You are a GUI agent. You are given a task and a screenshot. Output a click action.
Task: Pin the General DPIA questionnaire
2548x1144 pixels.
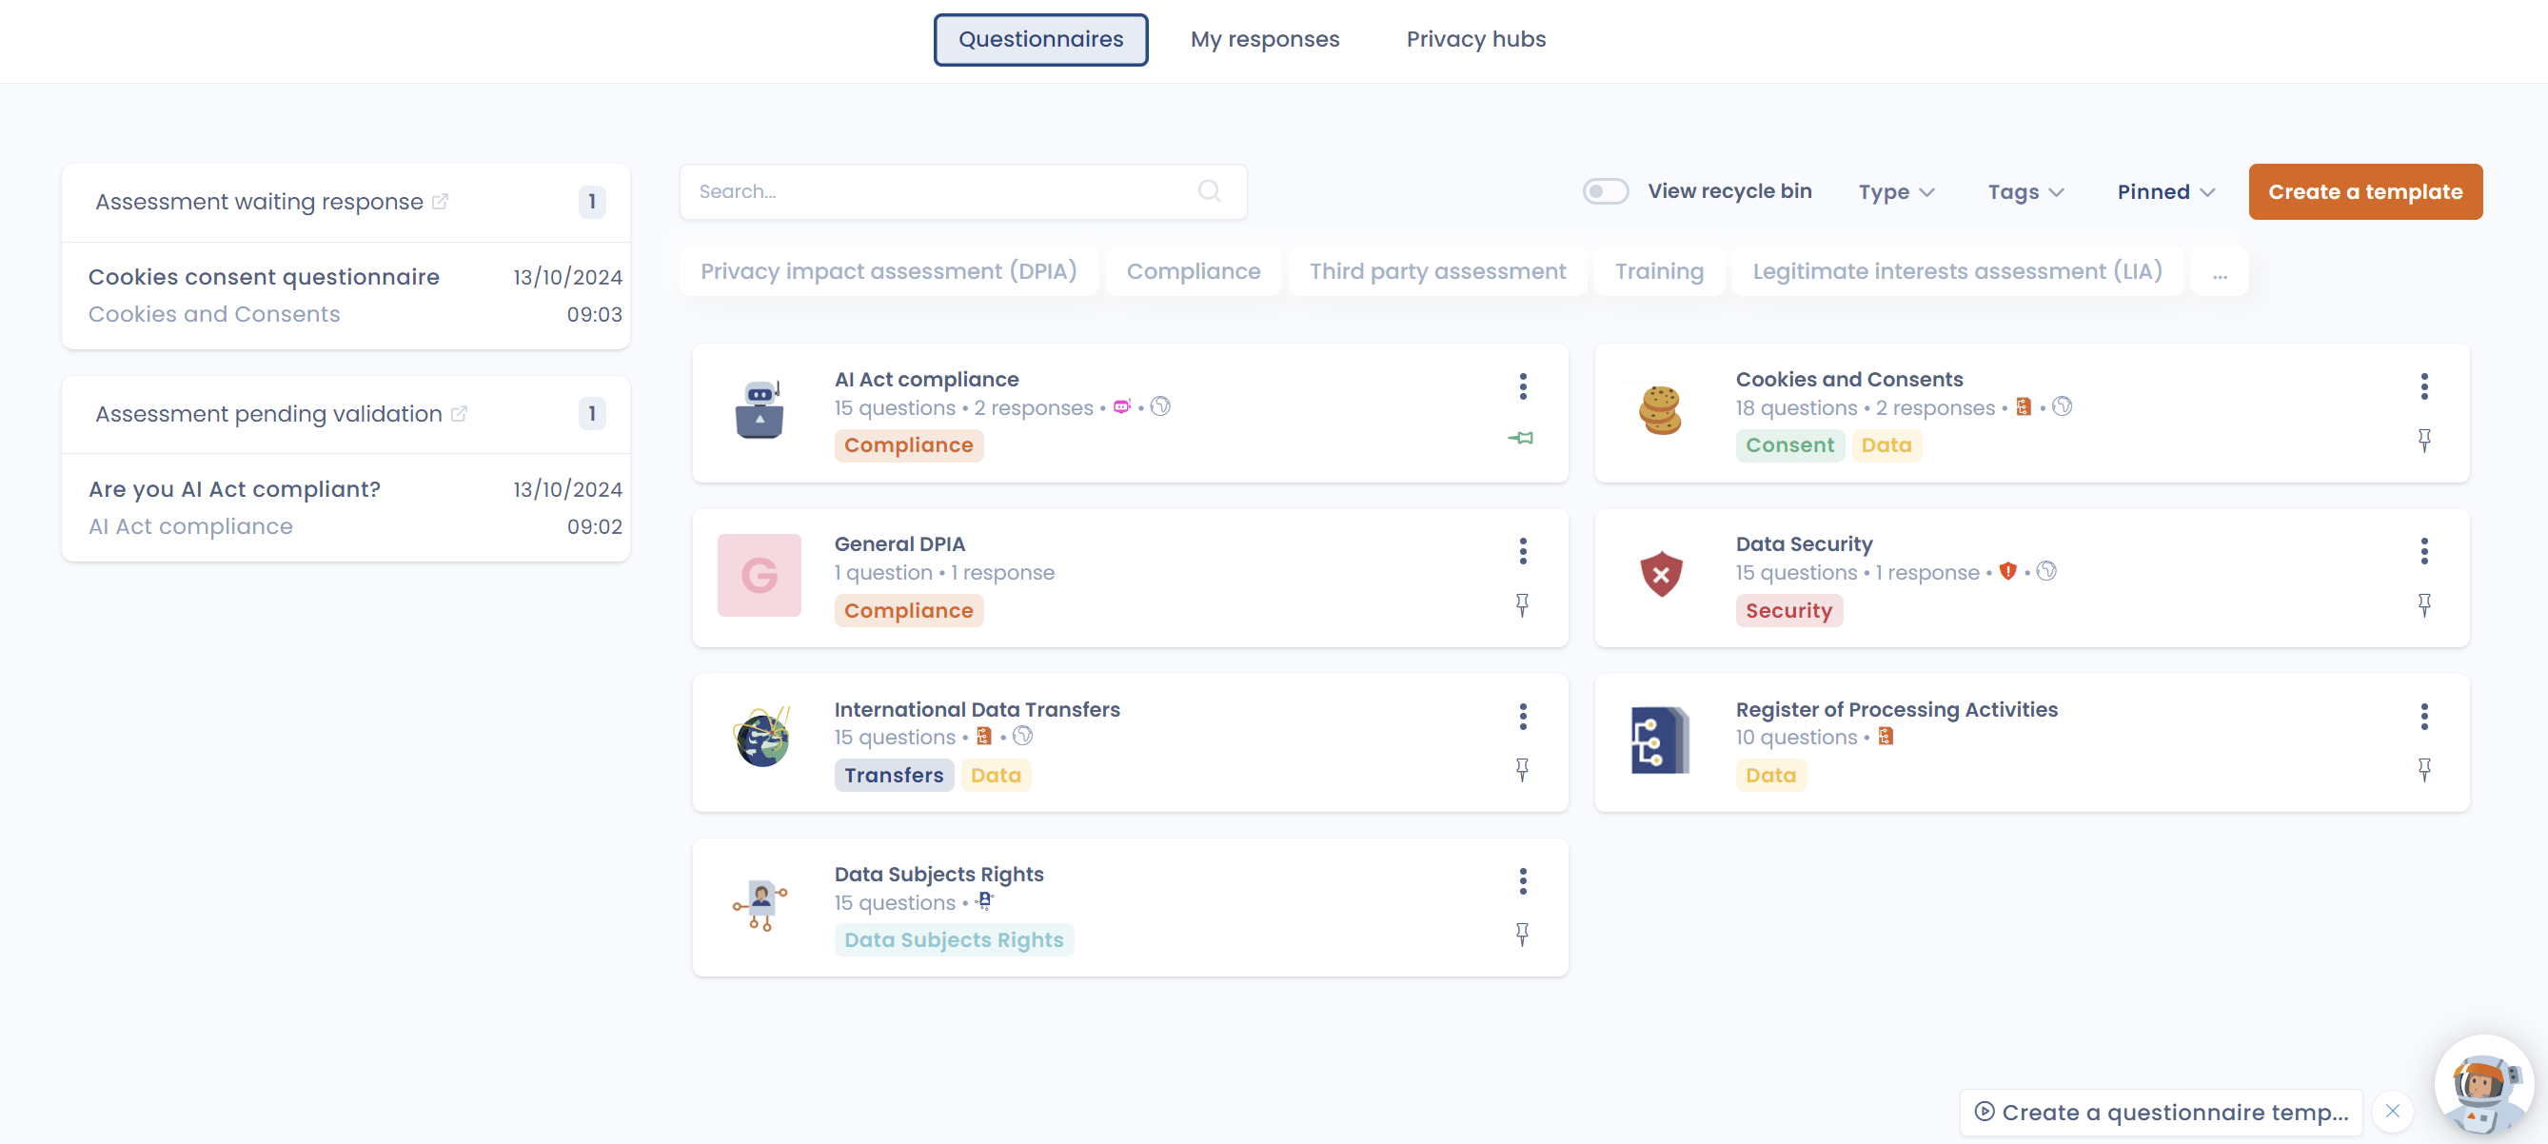[1522, 604]
